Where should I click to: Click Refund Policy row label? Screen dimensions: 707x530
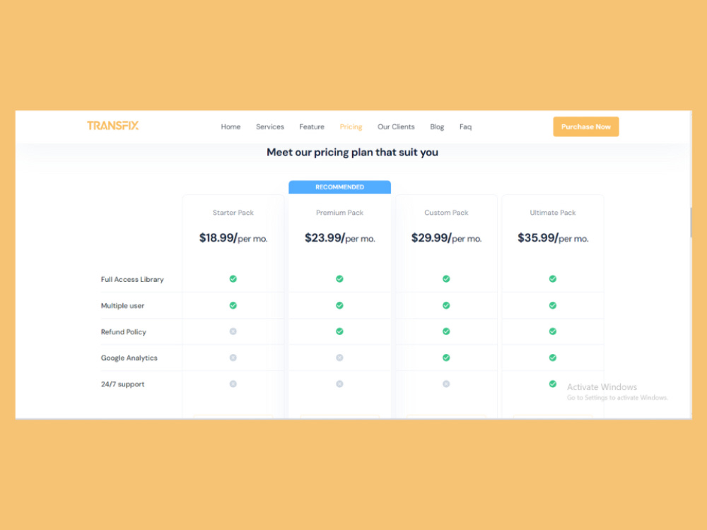123,331
